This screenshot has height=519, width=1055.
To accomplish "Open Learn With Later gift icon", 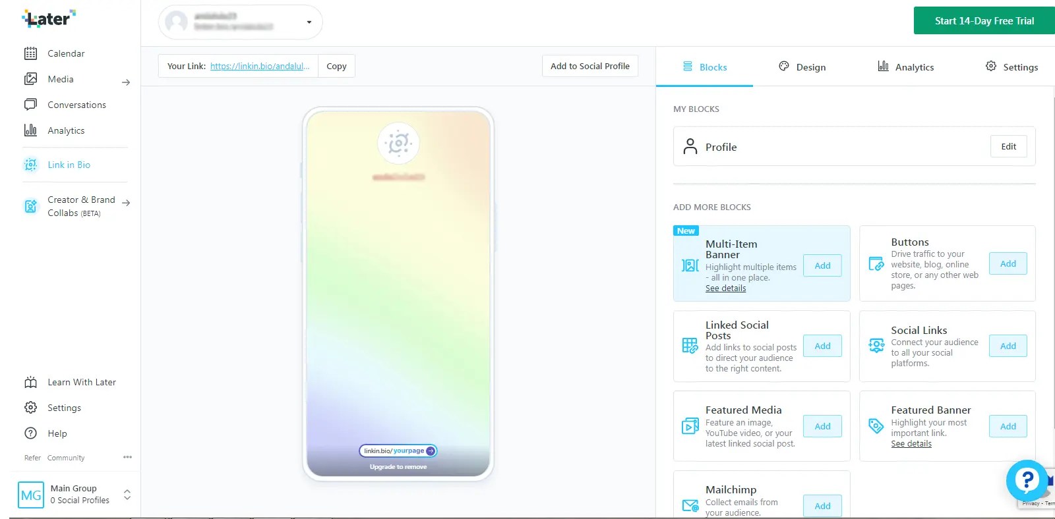I will coord(30,382).
